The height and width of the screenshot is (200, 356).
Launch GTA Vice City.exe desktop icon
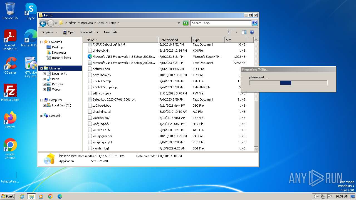click(x=31, y=67)
